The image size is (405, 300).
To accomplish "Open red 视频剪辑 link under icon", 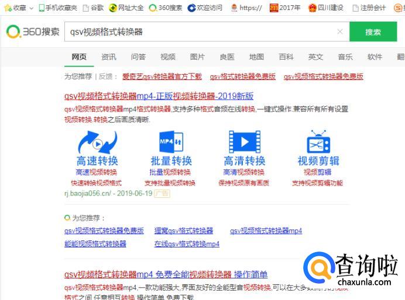I will tap(317, 172).
